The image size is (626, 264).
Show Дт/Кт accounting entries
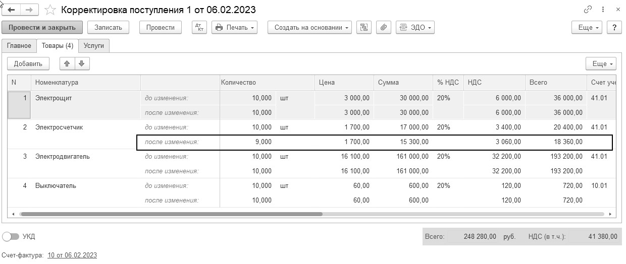point(199,27)
